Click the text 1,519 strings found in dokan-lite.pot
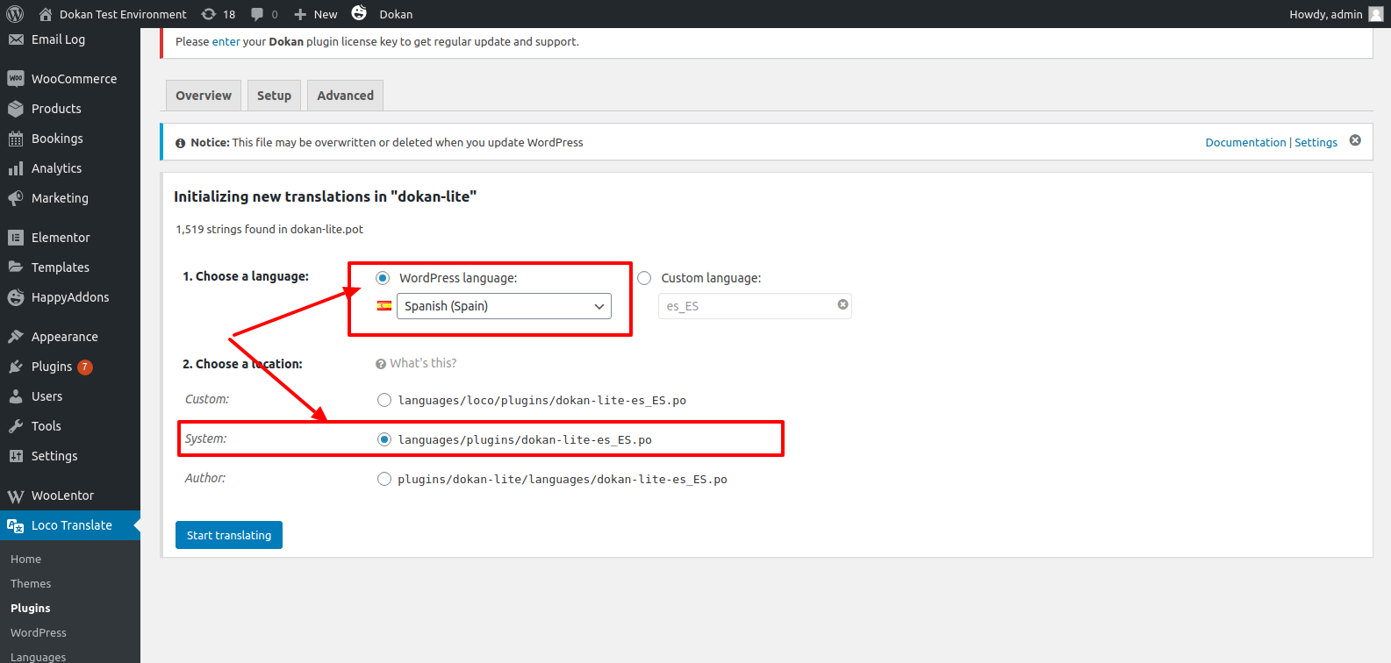Image resolution: width=1391 pixels, height=663 pixels. (269, 229)
